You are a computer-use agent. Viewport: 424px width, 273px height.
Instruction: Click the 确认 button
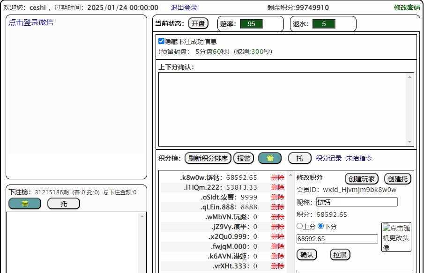pyautogui.click(x=307, y=255)
